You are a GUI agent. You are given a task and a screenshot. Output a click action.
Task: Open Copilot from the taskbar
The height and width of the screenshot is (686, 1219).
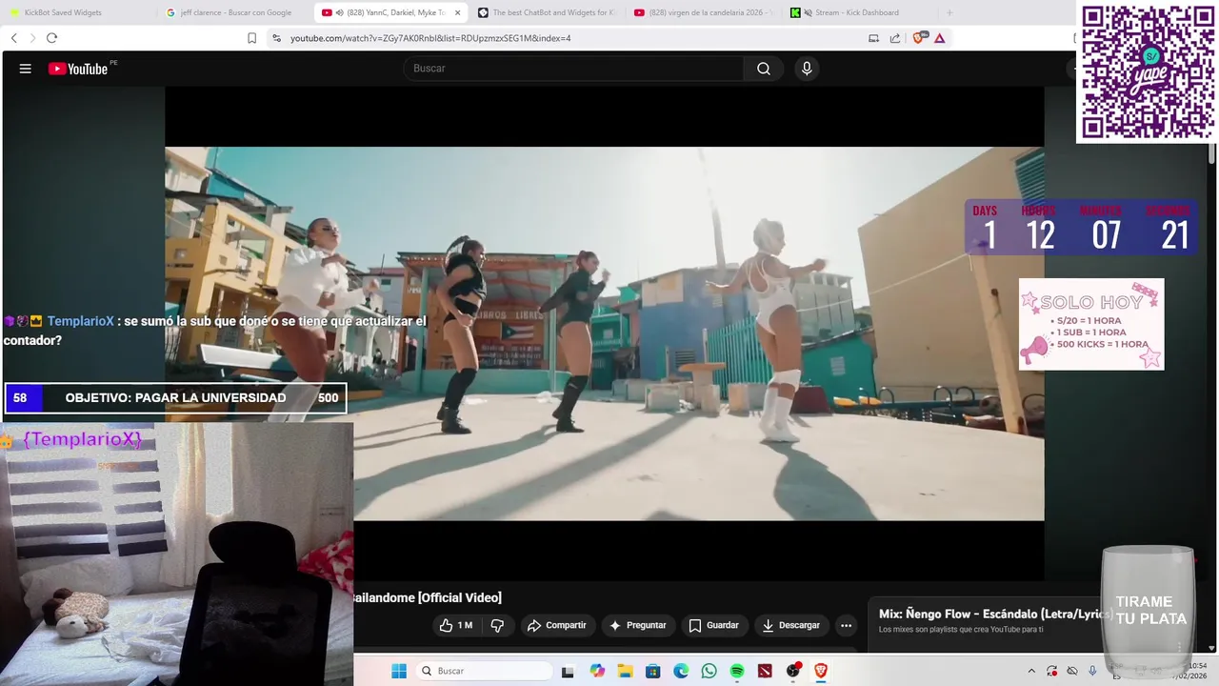(597, 671)
